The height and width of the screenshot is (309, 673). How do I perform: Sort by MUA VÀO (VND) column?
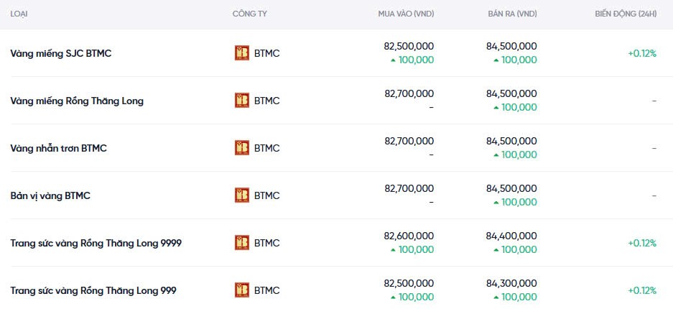click(x=406, y=14)
